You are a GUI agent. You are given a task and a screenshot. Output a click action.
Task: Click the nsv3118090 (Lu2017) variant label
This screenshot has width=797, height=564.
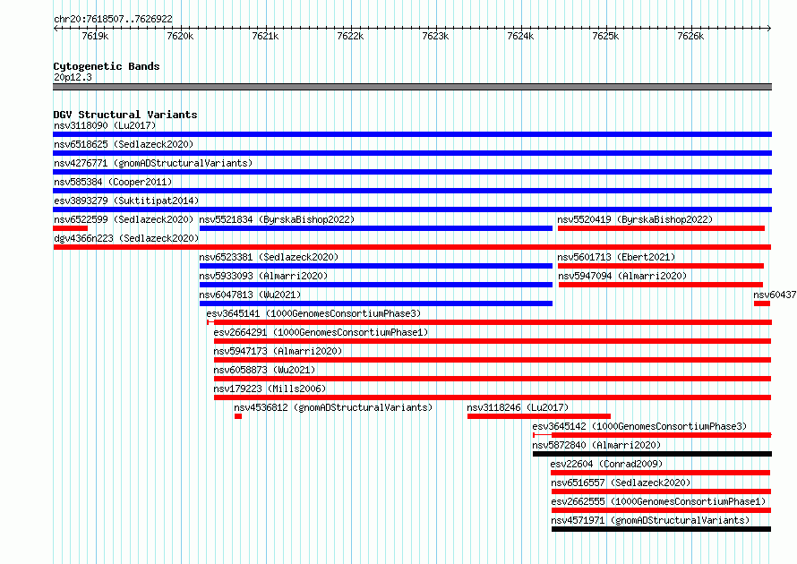105,125
